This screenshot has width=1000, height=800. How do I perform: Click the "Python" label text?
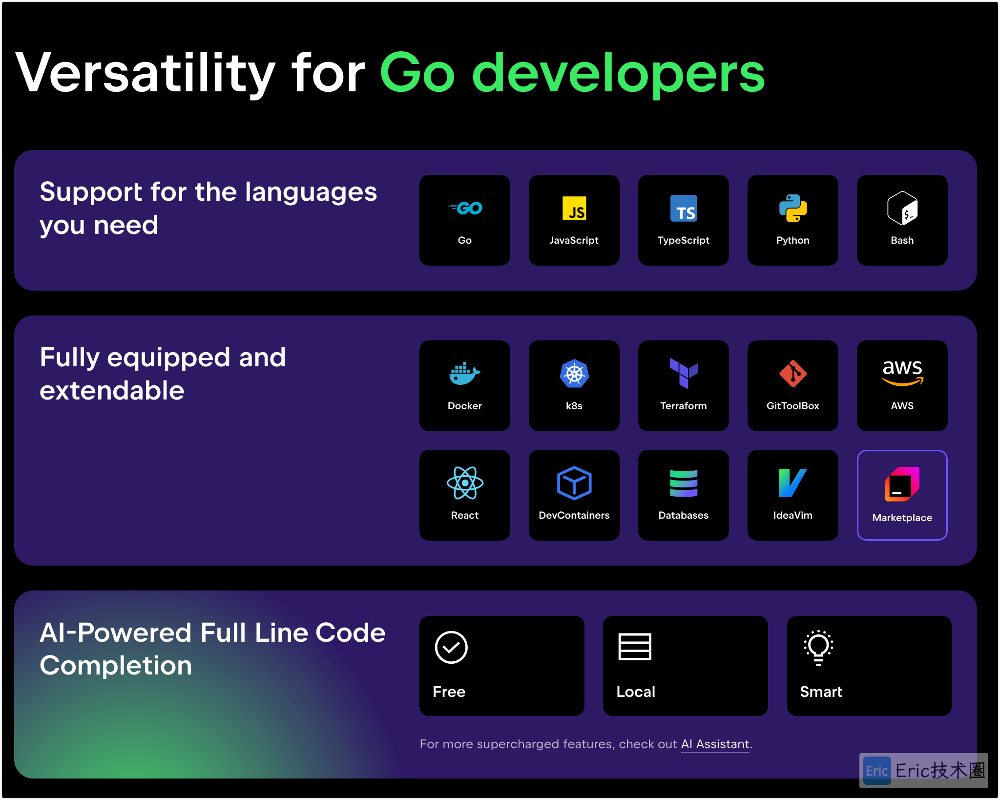coord(793,240)
